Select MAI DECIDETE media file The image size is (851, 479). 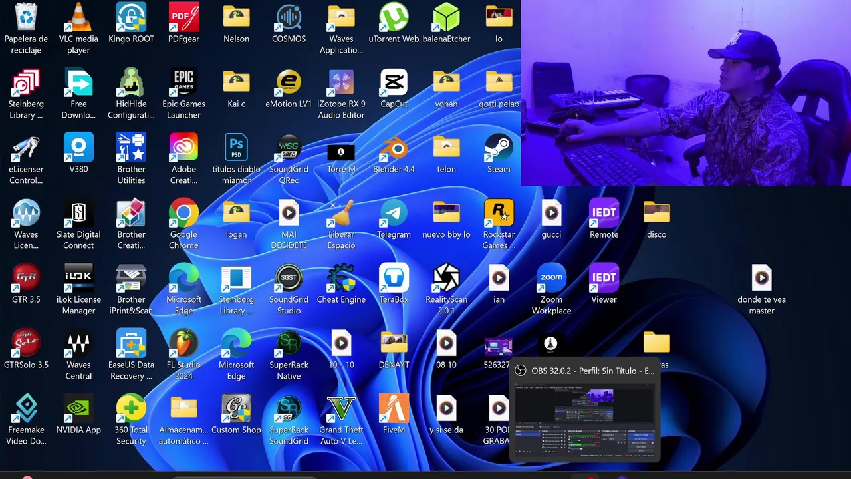coord(289,214)
